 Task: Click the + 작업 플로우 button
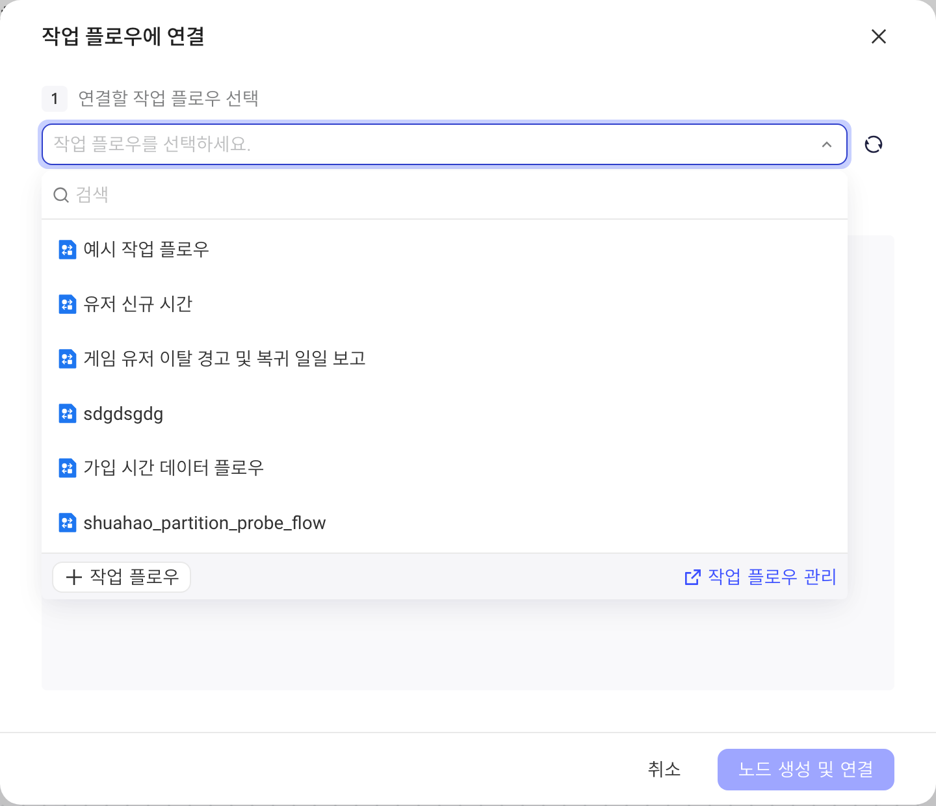(122, 577)
